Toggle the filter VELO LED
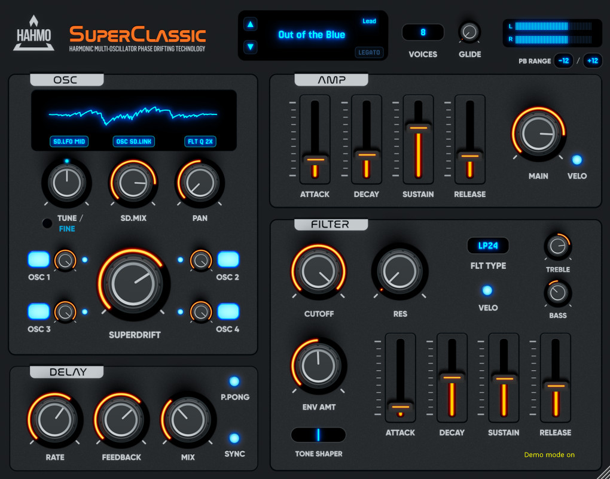Screen dimensions: 610x479 click(x=487, y=290)
